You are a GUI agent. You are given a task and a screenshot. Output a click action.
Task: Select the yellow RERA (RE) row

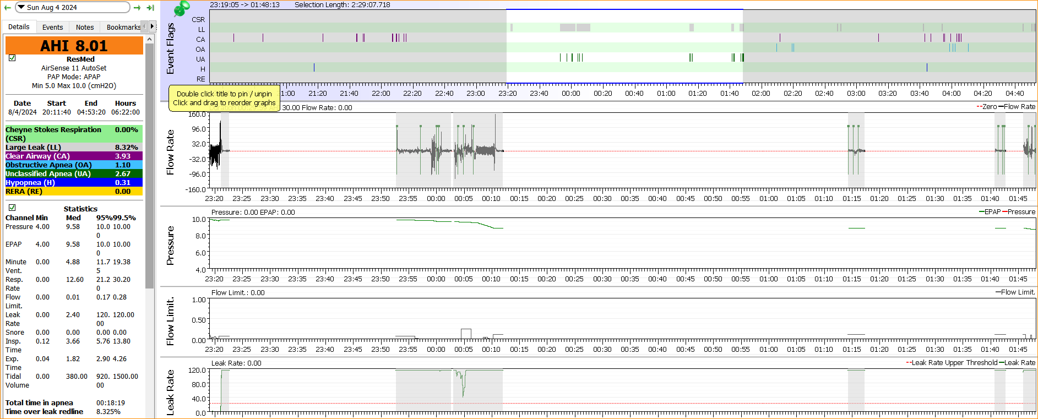pyautogui.click(x=74, y=191)
